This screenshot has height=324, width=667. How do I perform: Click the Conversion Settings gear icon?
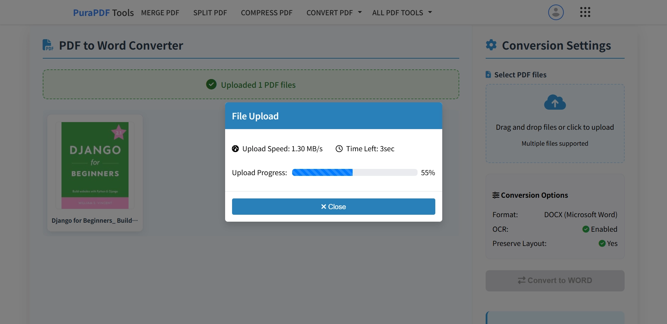[x=491, y=45]
